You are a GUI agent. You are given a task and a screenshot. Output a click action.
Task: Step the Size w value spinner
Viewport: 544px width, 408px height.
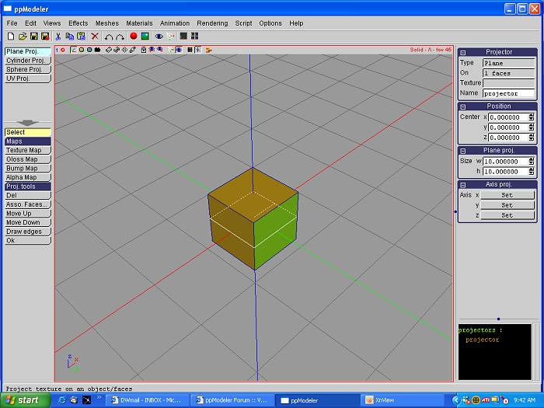click(x=532, y=162)
